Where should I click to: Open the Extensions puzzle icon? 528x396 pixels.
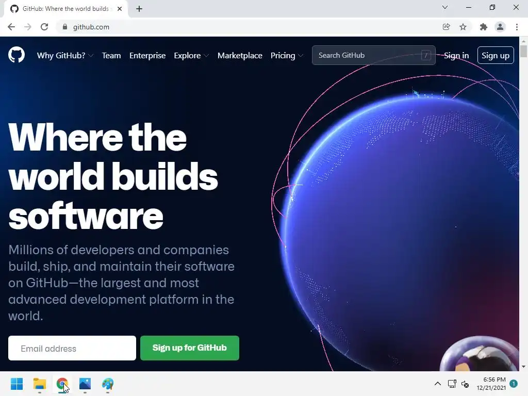(483, 27)
